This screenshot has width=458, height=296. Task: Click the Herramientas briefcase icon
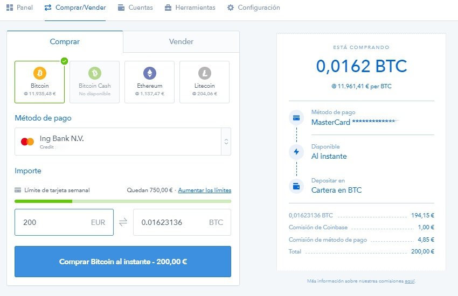pos(168,8)
